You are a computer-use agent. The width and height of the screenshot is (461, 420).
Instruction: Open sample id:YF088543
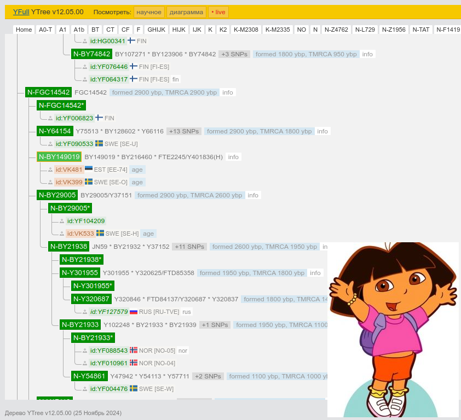(109, 351)
